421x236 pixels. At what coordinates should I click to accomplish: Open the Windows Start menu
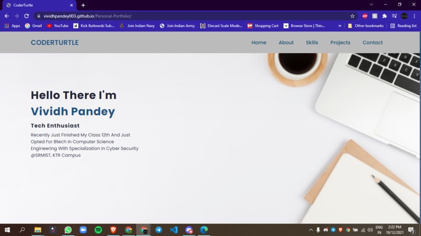point(7,230)
